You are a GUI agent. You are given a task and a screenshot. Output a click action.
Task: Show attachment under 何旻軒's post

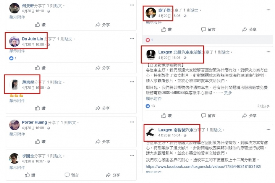(x=17, y=17)
